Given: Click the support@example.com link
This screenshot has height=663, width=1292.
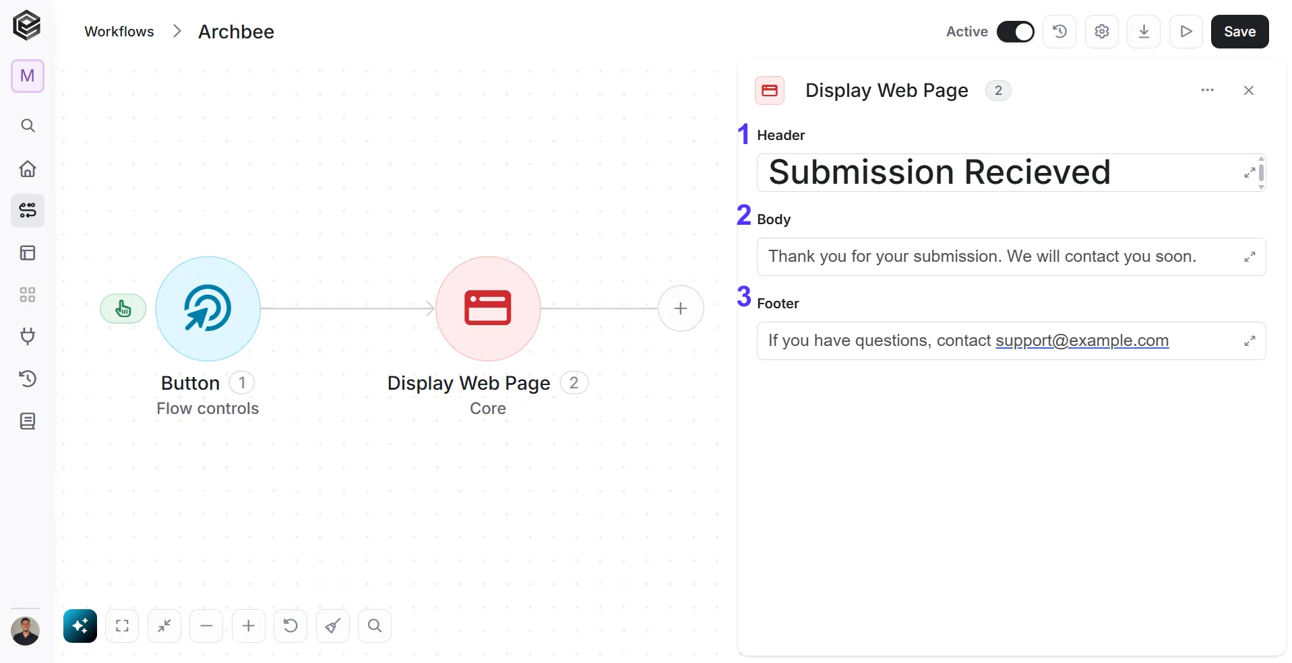Looking at the screenshot, I should (1082, 341).
